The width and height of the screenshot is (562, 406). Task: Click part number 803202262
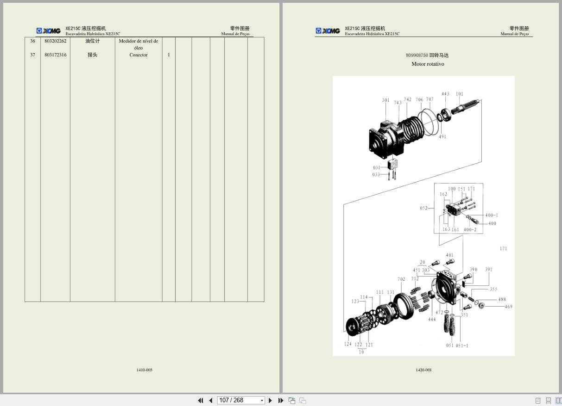56,41
